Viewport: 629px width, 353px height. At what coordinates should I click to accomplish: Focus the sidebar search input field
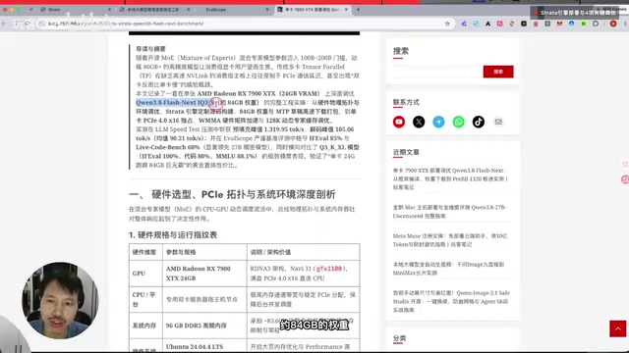(437, 72)
